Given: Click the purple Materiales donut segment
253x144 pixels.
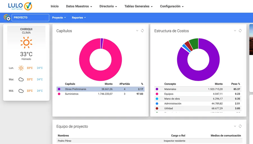Looking at the screenshot, I should (198, 76).
